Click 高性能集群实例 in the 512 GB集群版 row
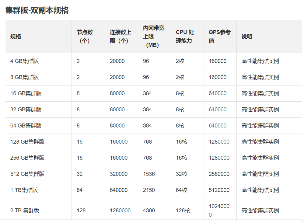 tap(260, 174)
